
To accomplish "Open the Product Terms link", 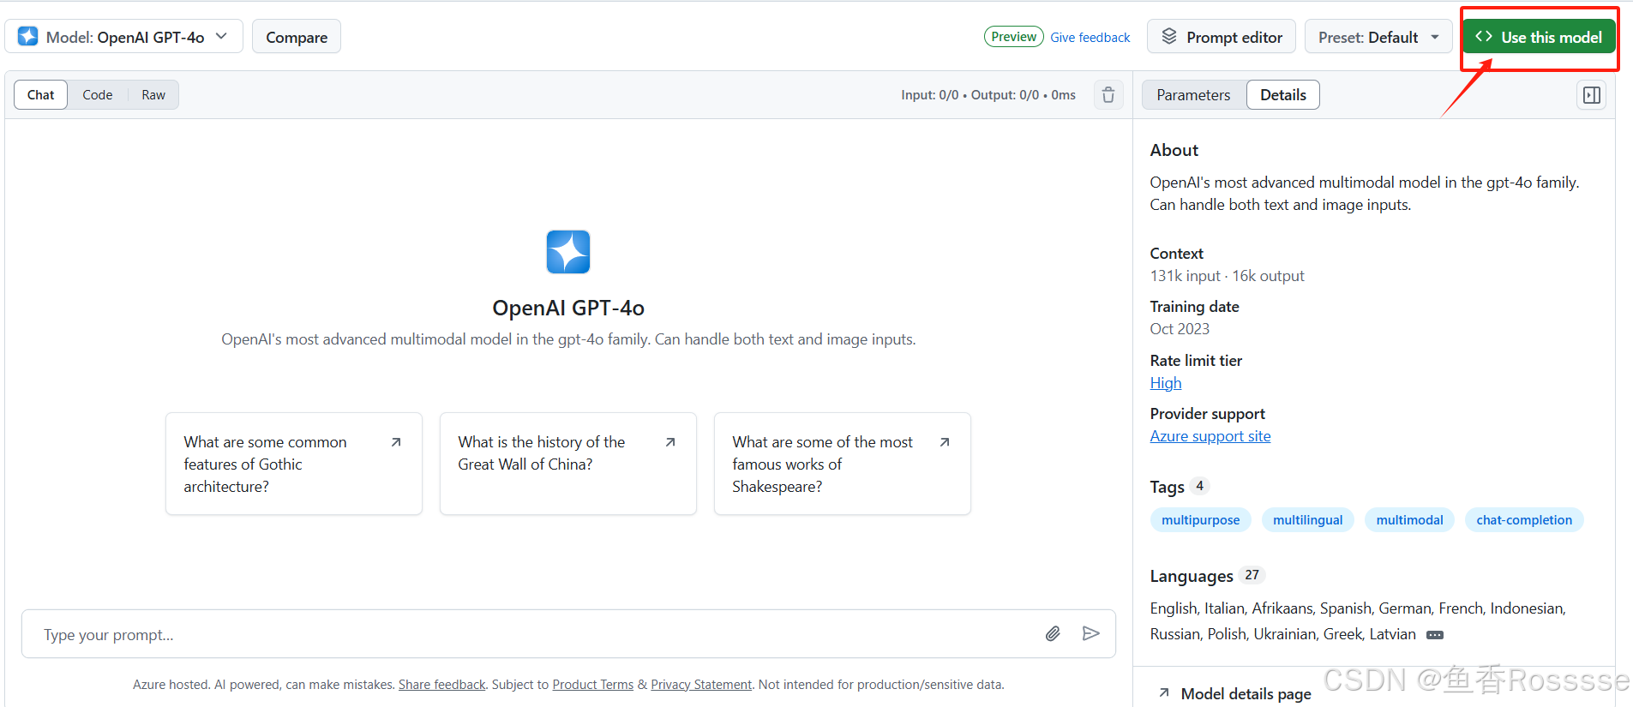I will 593,685.
